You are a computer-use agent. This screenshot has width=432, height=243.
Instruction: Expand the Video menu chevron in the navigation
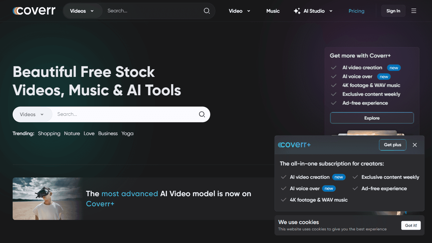[x=249, y=11]
